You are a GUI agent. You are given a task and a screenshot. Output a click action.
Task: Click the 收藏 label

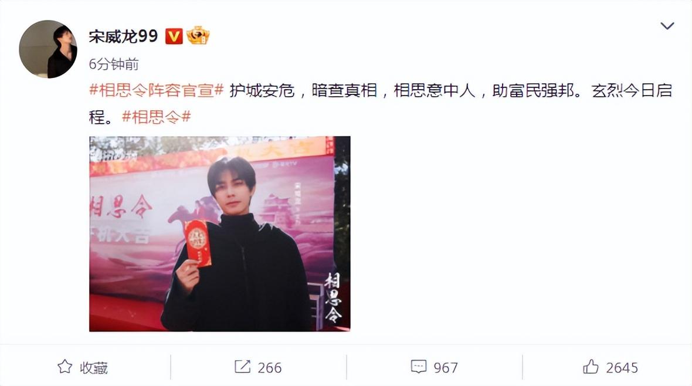click(94, 367)
